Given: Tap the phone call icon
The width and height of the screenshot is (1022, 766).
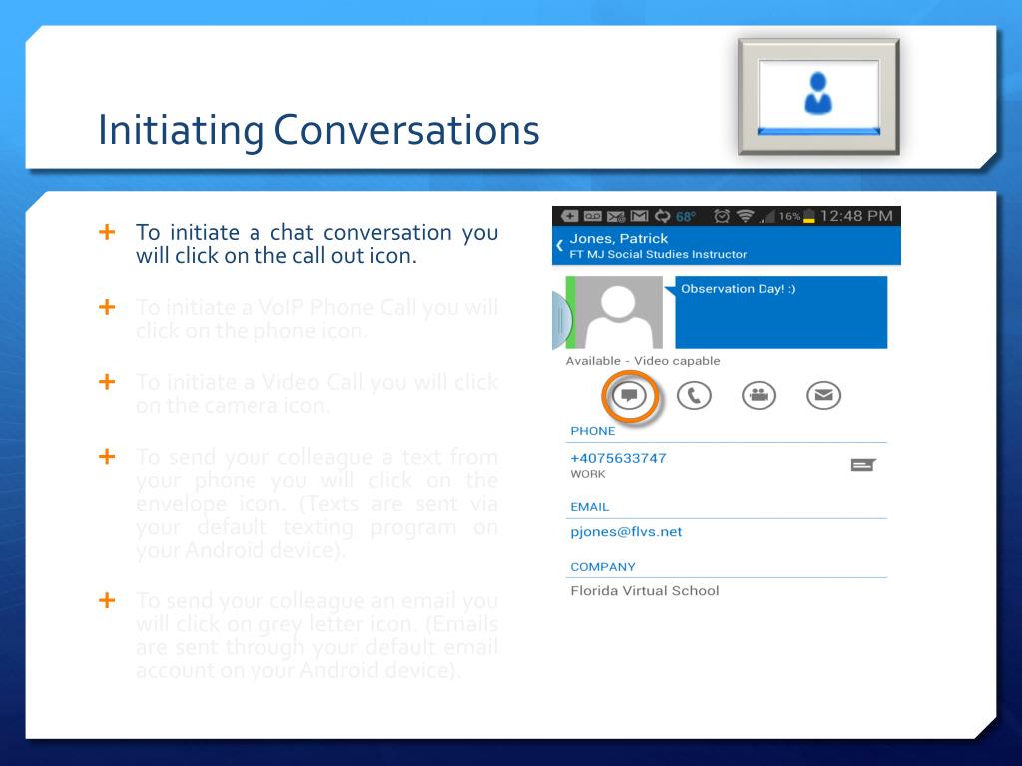Looking at the screenshot, I should [694, 395].
